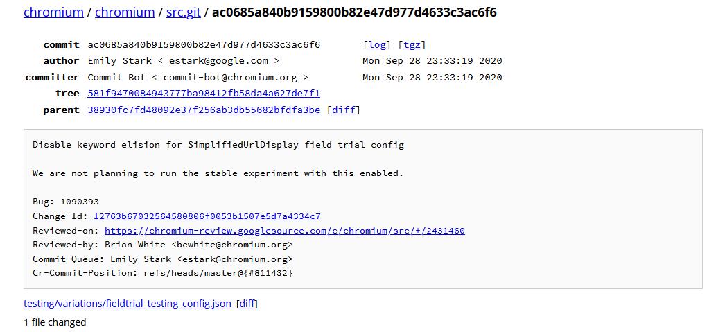Click the diff link beside parent hash

[x=343, y=110]
